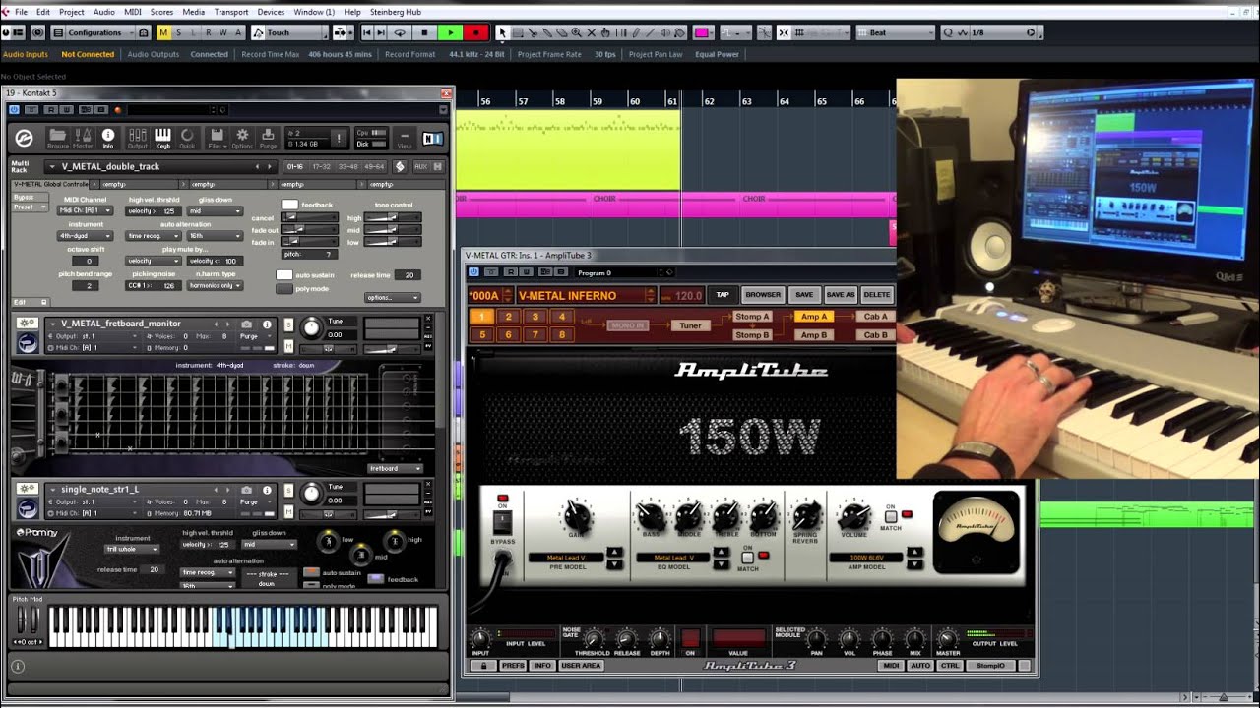Flip AmpliTube amp BYPASS switch
Screen dimensions: 1260x708
[x=502, y=522]
